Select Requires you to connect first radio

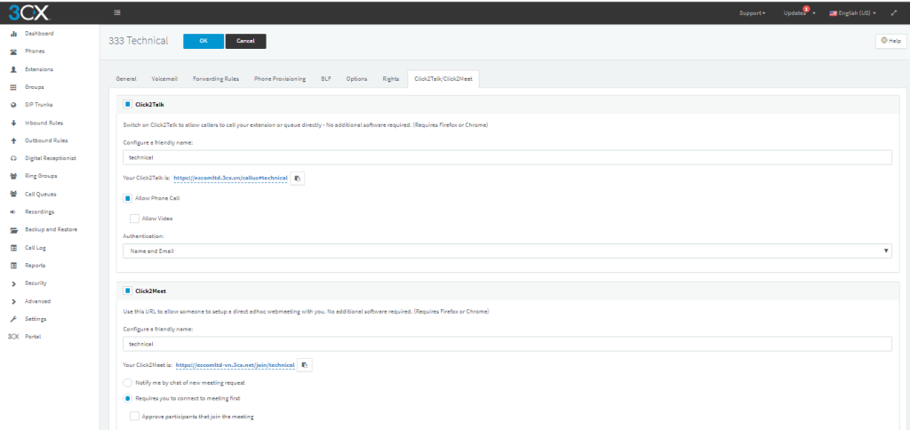(x=127, y=399)
